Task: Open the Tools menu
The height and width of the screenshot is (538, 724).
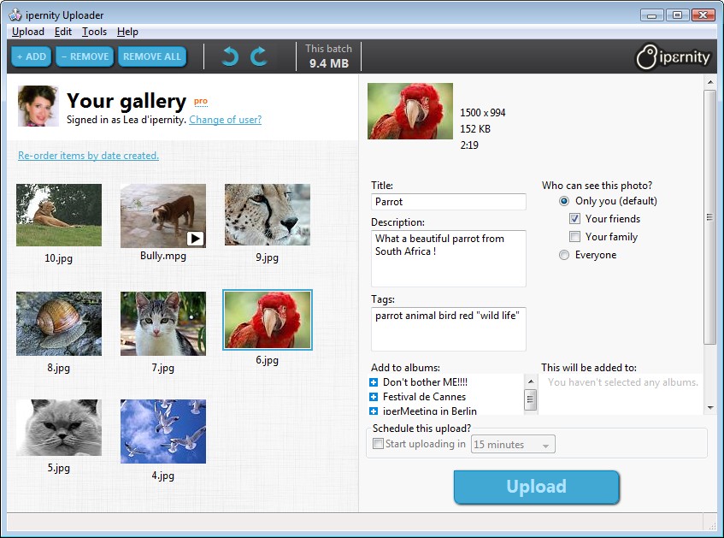Action: click(x=94, y=32)
